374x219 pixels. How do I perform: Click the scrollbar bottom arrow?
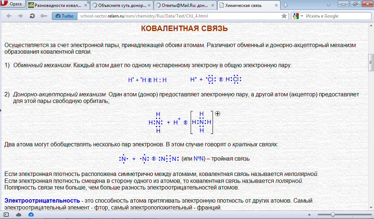[371, 208]
